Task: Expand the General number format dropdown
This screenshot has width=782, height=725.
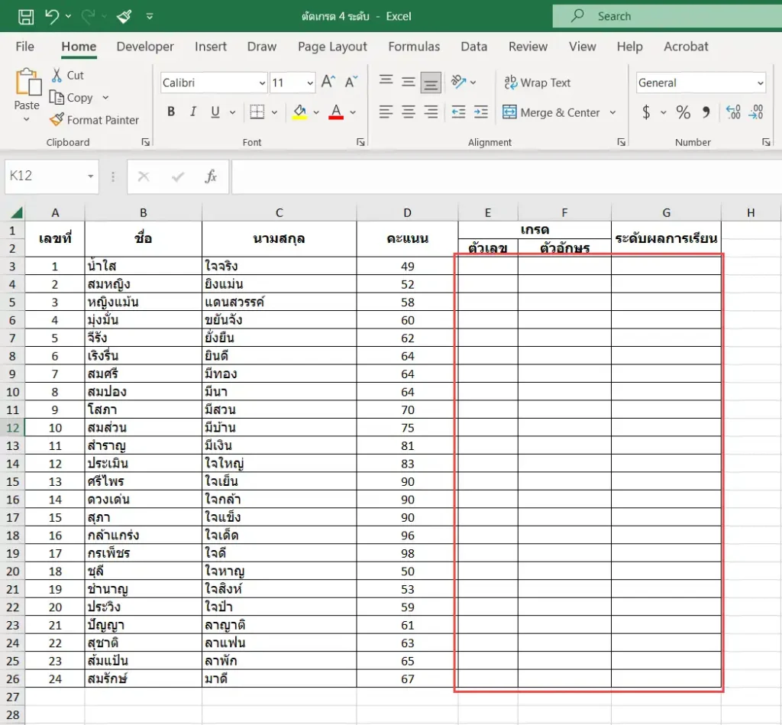Action: 701,83
